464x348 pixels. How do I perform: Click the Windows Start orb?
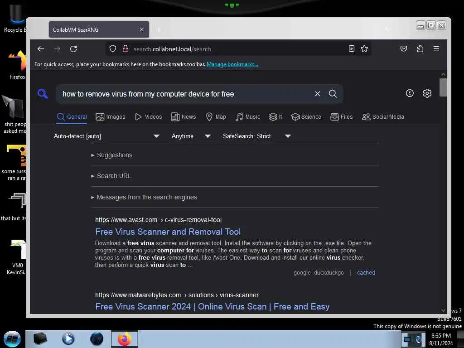click(x=12, y=339)
